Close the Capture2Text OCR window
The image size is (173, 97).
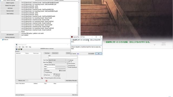point(100,37)
